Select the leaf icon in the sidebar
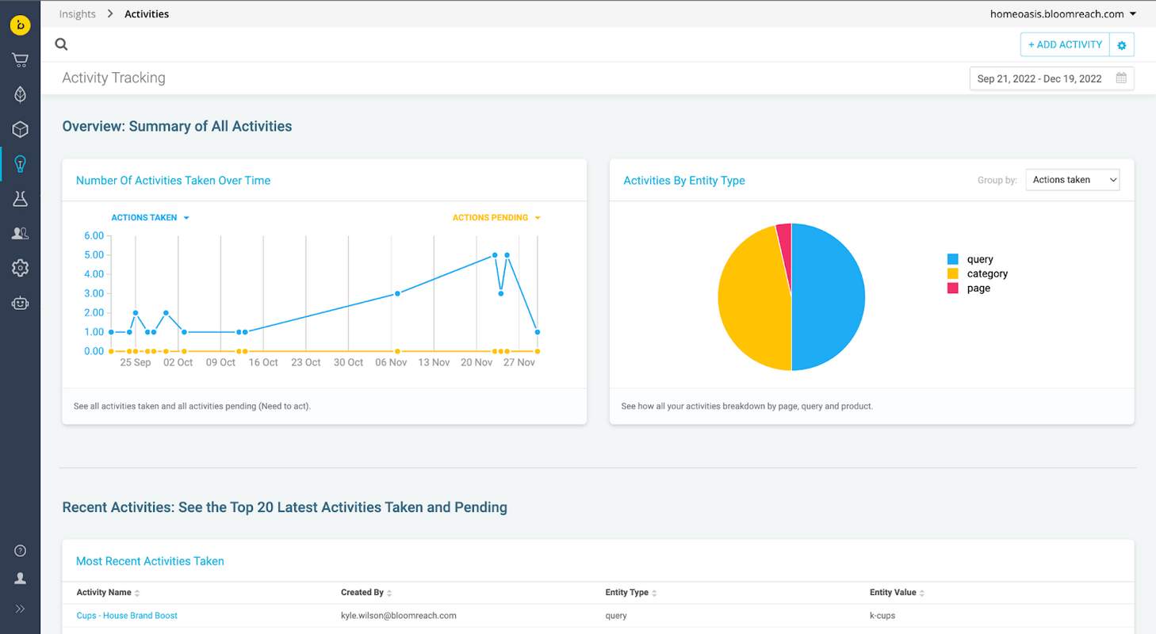 (20, 94)
